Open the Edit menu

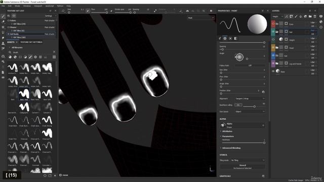pyautogui.click(x=10, y=6)
